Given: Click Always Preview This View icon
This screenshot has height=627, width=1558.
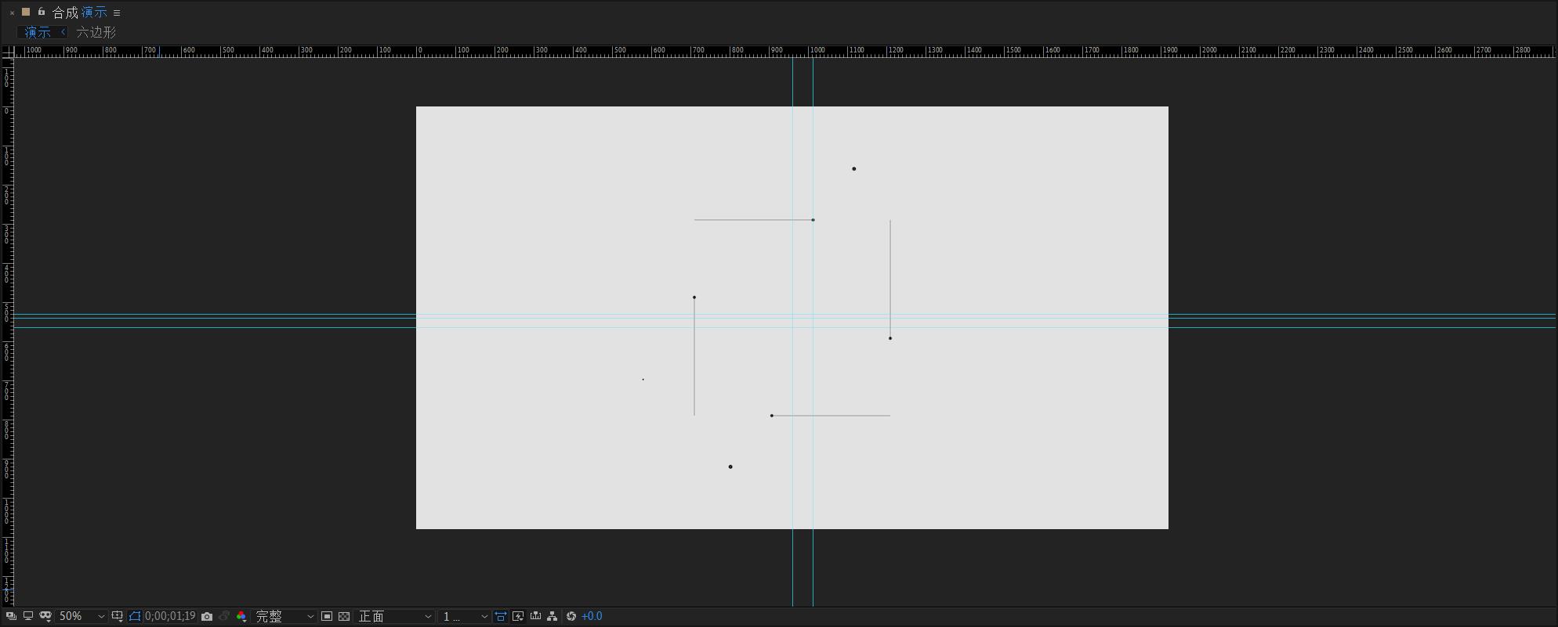Looking at the screenshot, I should 11,617.
